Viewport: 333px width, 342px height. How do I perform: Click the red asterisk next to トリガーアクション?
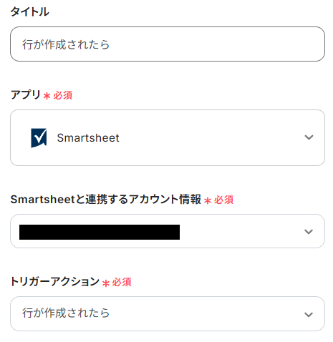(x=106, y=283)
